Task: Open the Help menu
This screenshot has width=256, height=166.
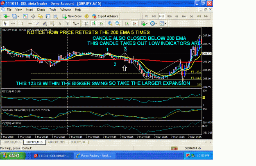Action: pyautogui.click(x=78, y=9)
